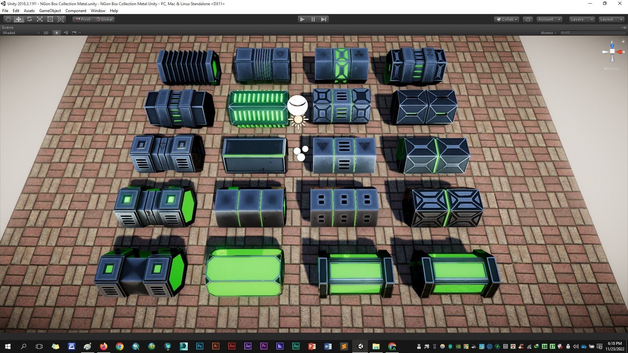
Task: Expand the Gizmos dropdown
Action: [549, 33]
